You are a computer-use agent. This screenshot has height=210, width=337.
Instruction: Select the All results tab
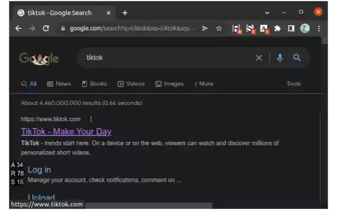click(x=29, y=84)
